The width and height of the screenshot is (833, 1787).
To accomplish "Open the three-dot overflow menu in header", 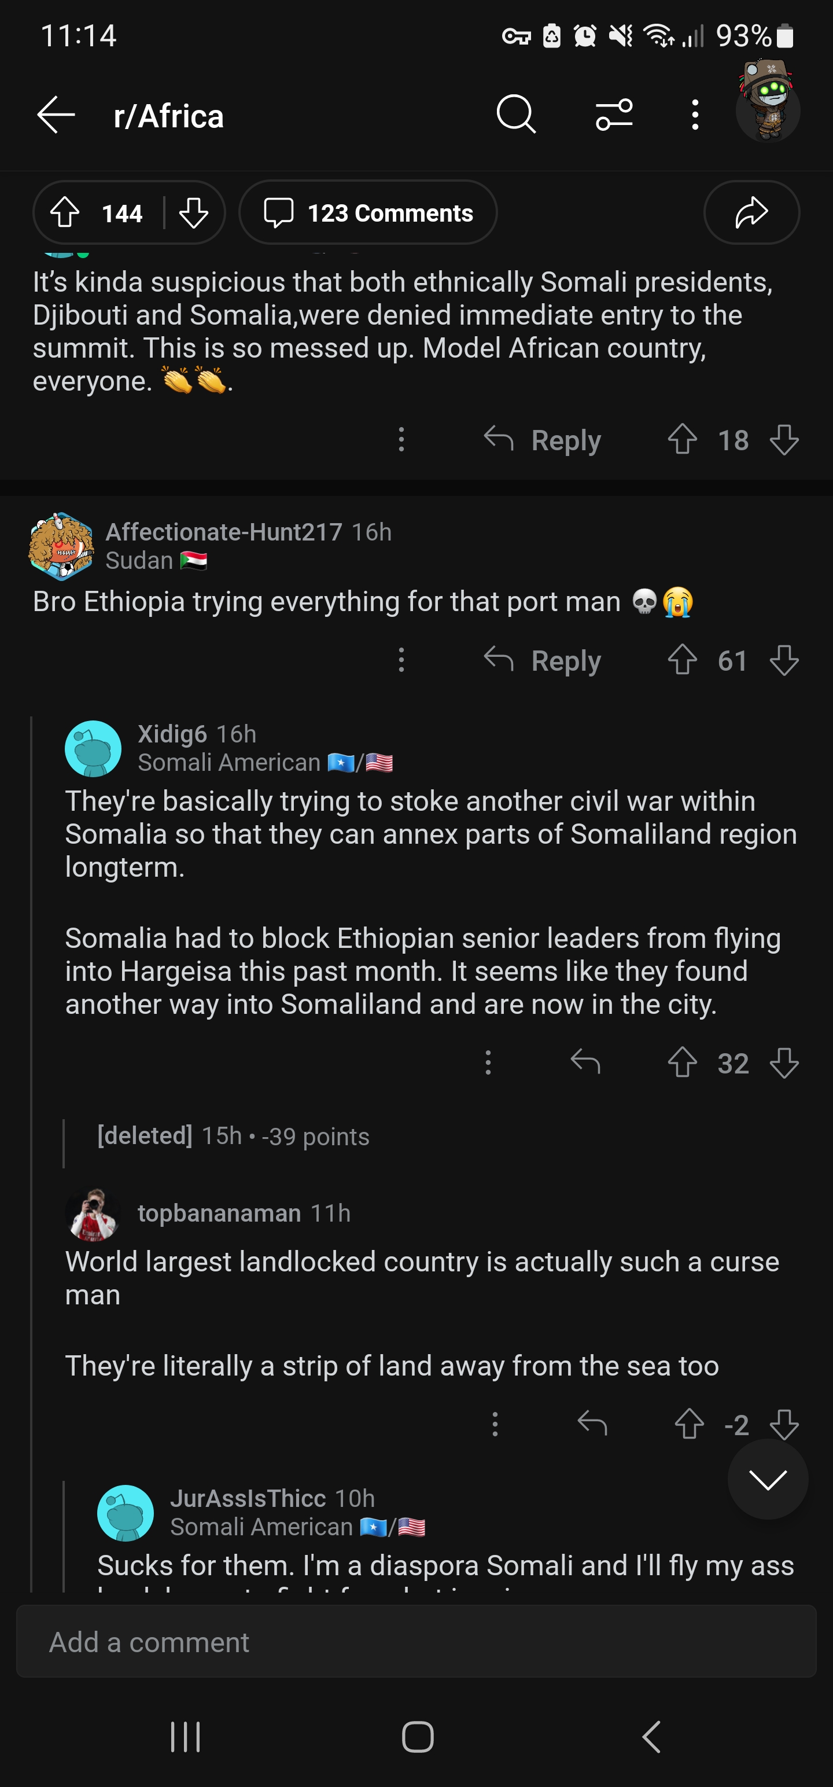I will point(695,115).
